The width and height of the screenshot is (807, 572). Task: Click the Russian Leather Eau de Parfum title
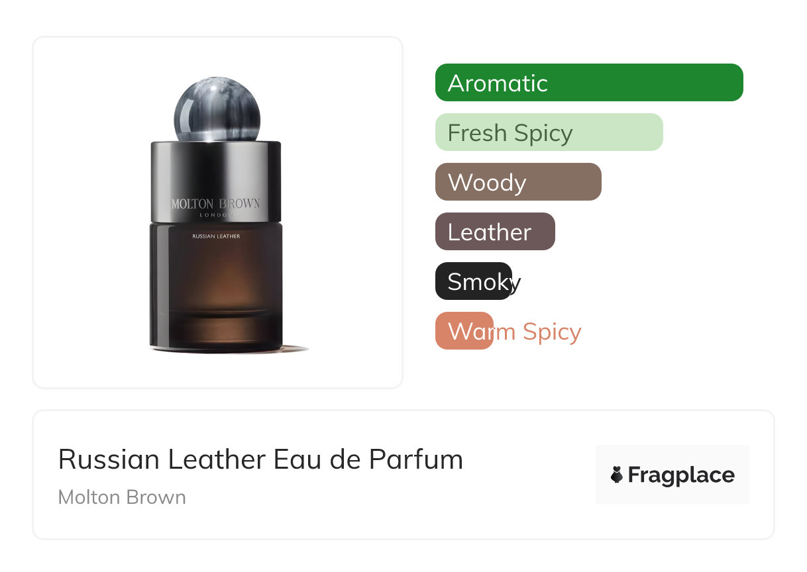260,459
